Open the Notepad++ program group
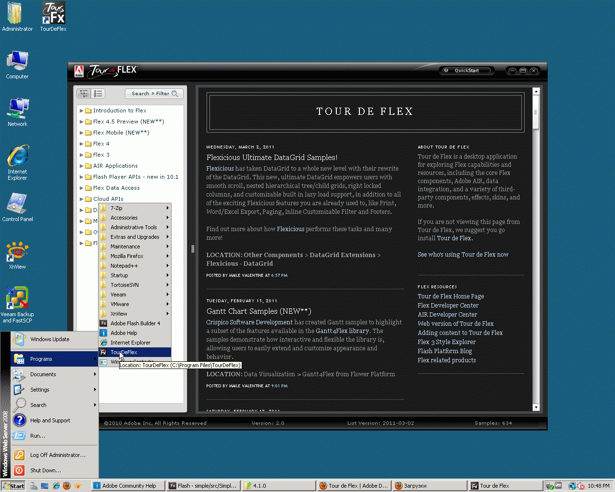This screenshot has width=615, height=492. (135, 266)
